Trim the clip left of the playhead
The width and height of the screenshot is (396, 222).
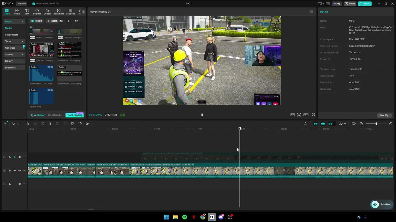tap(50, 124)
